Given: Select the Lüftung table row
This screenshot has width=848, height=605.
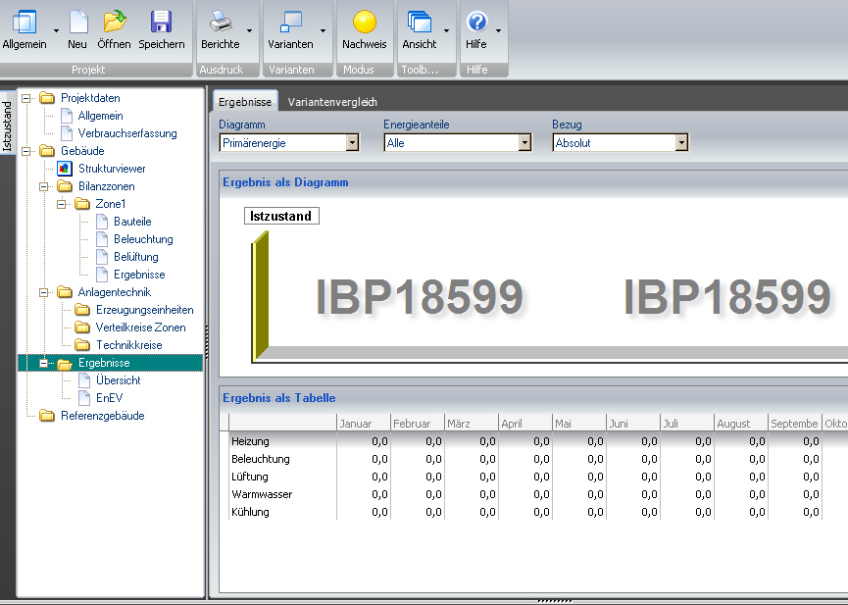Looking at the screenshot, I should [x=250, y=477].
